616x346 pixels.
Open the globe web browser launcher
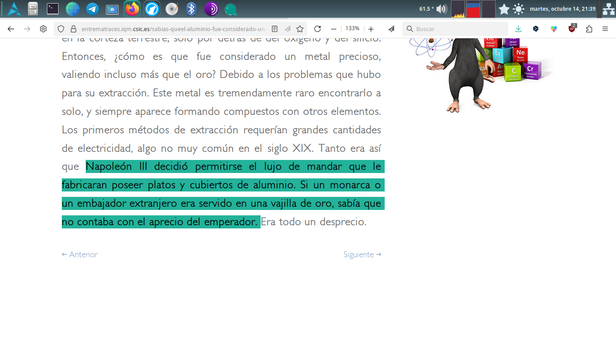(73, 9)
